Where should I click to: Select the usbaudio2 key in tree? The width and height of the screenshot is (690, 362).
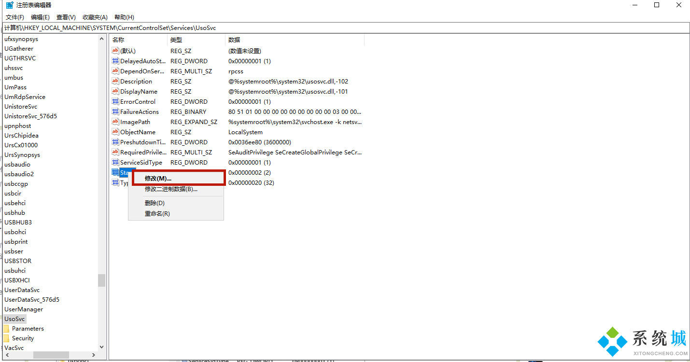click(19, 174)
